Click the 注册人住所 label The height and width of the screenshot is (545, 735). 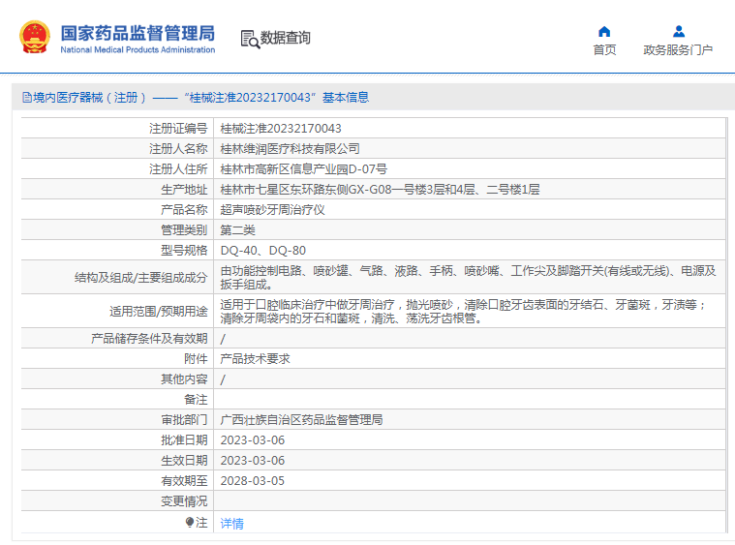[x=178, y=169]
